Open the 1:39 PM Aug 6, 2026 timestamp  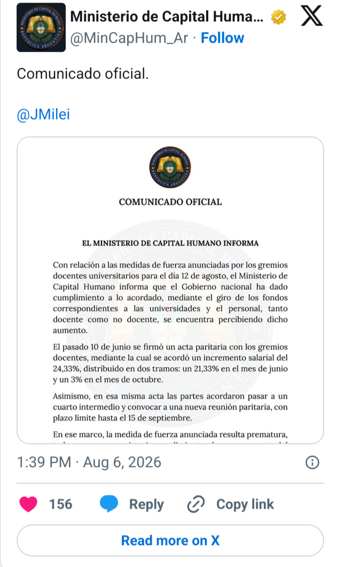pyautogui.click(x=89, y=462)
